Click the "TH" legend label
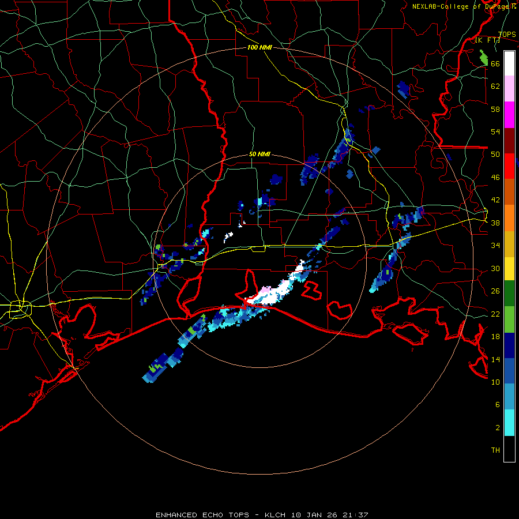Screen dimensions: 519x519 click(495, 450)
